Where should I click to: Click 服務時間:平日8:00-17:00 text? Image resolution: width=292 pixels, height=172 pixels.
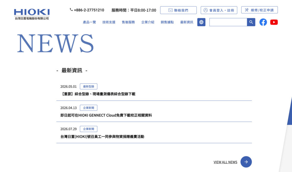[x=134, y=10]
